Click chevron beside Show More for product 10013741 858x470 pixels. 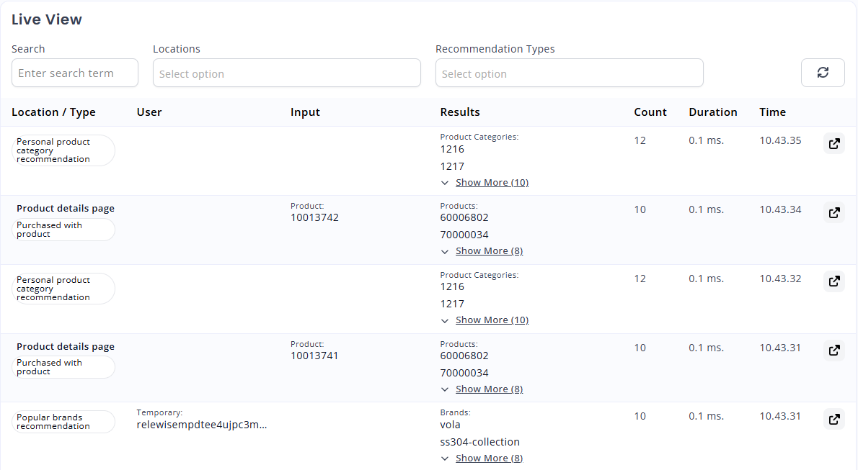(445, 389)
